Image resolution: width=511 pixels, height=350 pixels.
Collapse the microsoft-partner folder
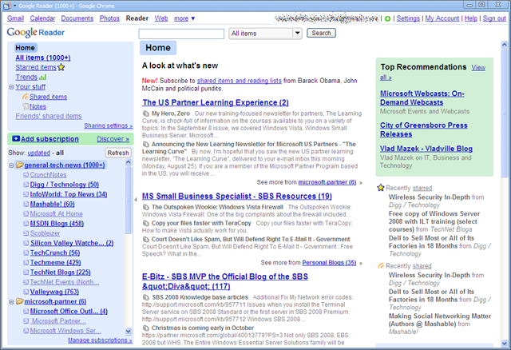coord(11,302)
